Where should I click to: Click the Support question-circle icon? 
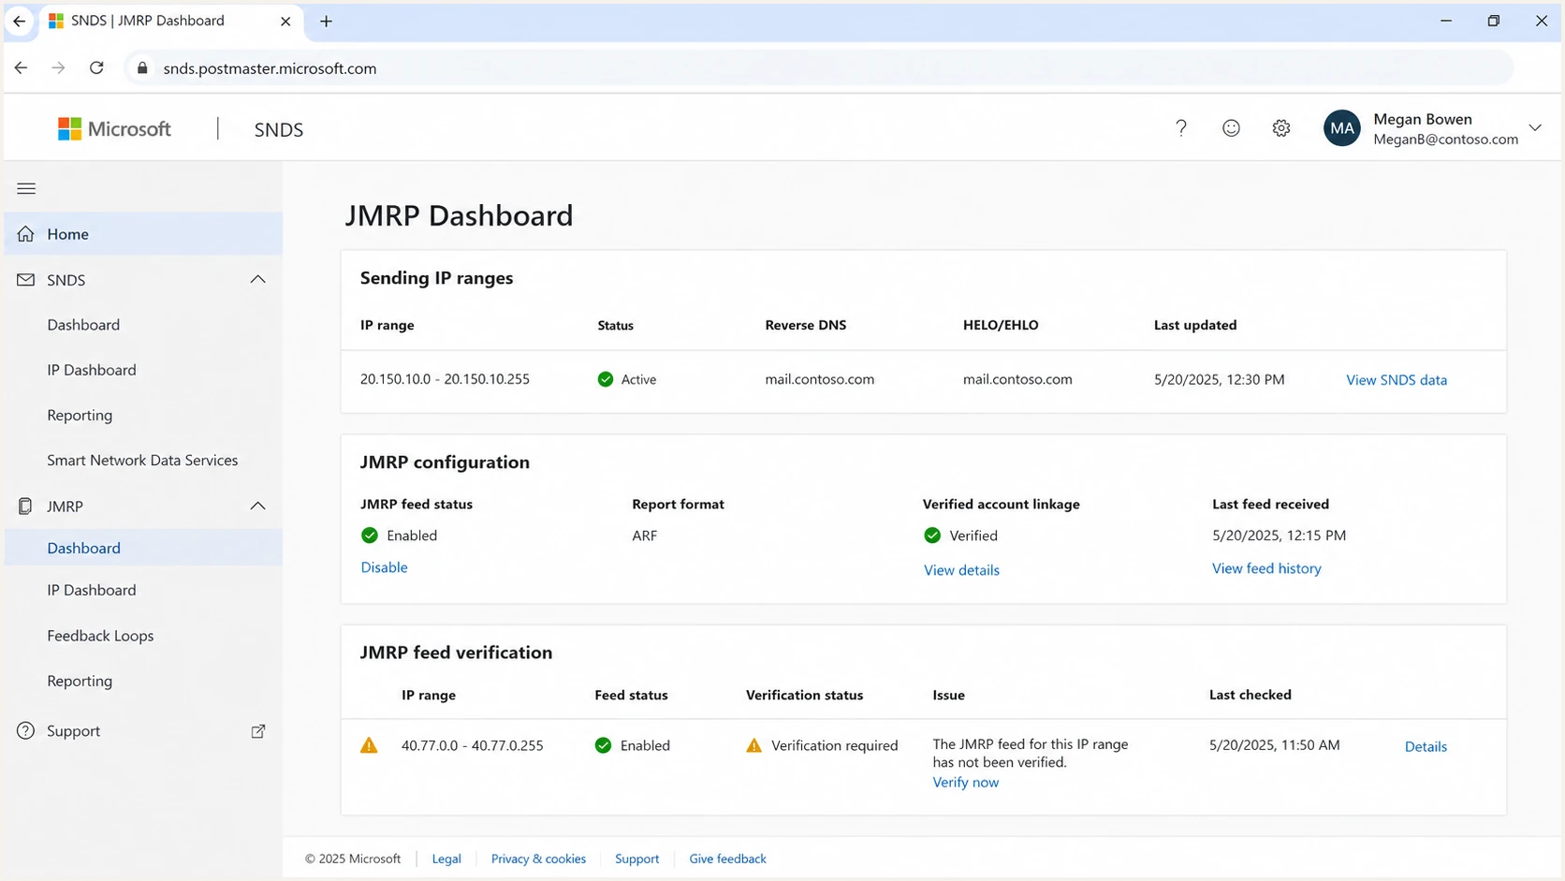26,731
